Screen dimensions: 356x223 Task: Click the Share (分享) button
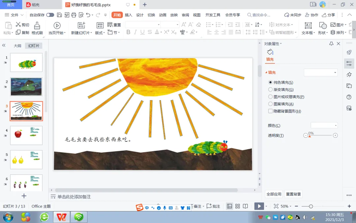click(x=328, y=15)
